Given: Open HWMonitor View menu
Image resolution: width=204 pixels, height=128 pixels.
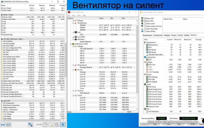Looking at the screenshot, I should pyautogui.click(x=74, y=15).
